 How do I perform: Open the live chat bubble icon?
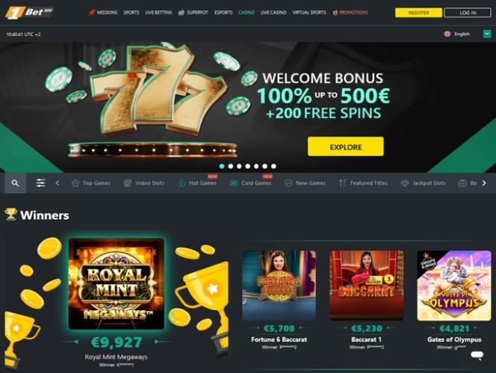click(x=477, y=355)
